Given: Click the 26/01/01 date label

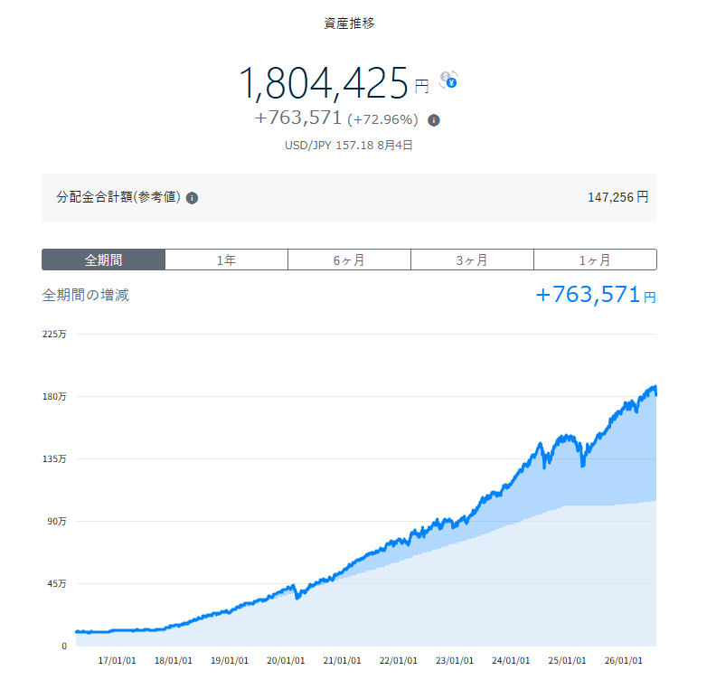Looking at the screenshot, I should pos(623,660).
